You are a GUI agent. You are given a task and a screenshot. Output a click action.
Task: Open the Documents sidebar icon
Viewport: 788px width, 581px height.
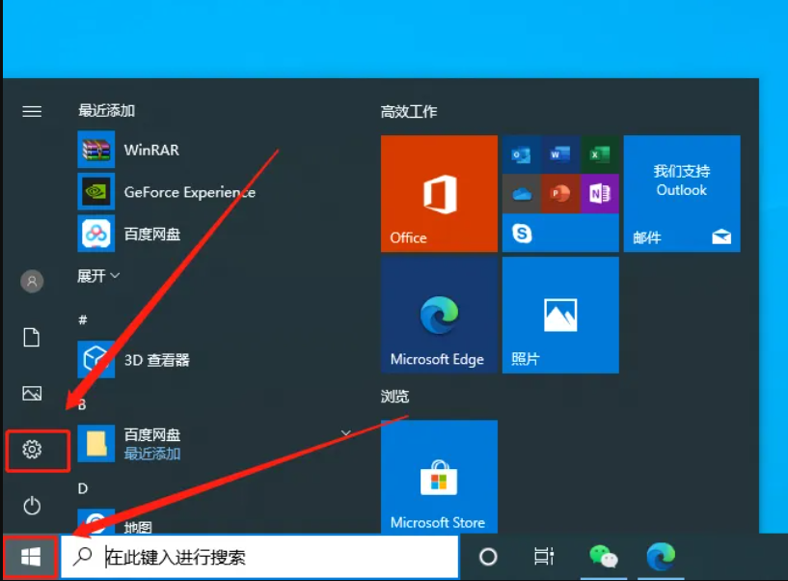pos(32,338)
